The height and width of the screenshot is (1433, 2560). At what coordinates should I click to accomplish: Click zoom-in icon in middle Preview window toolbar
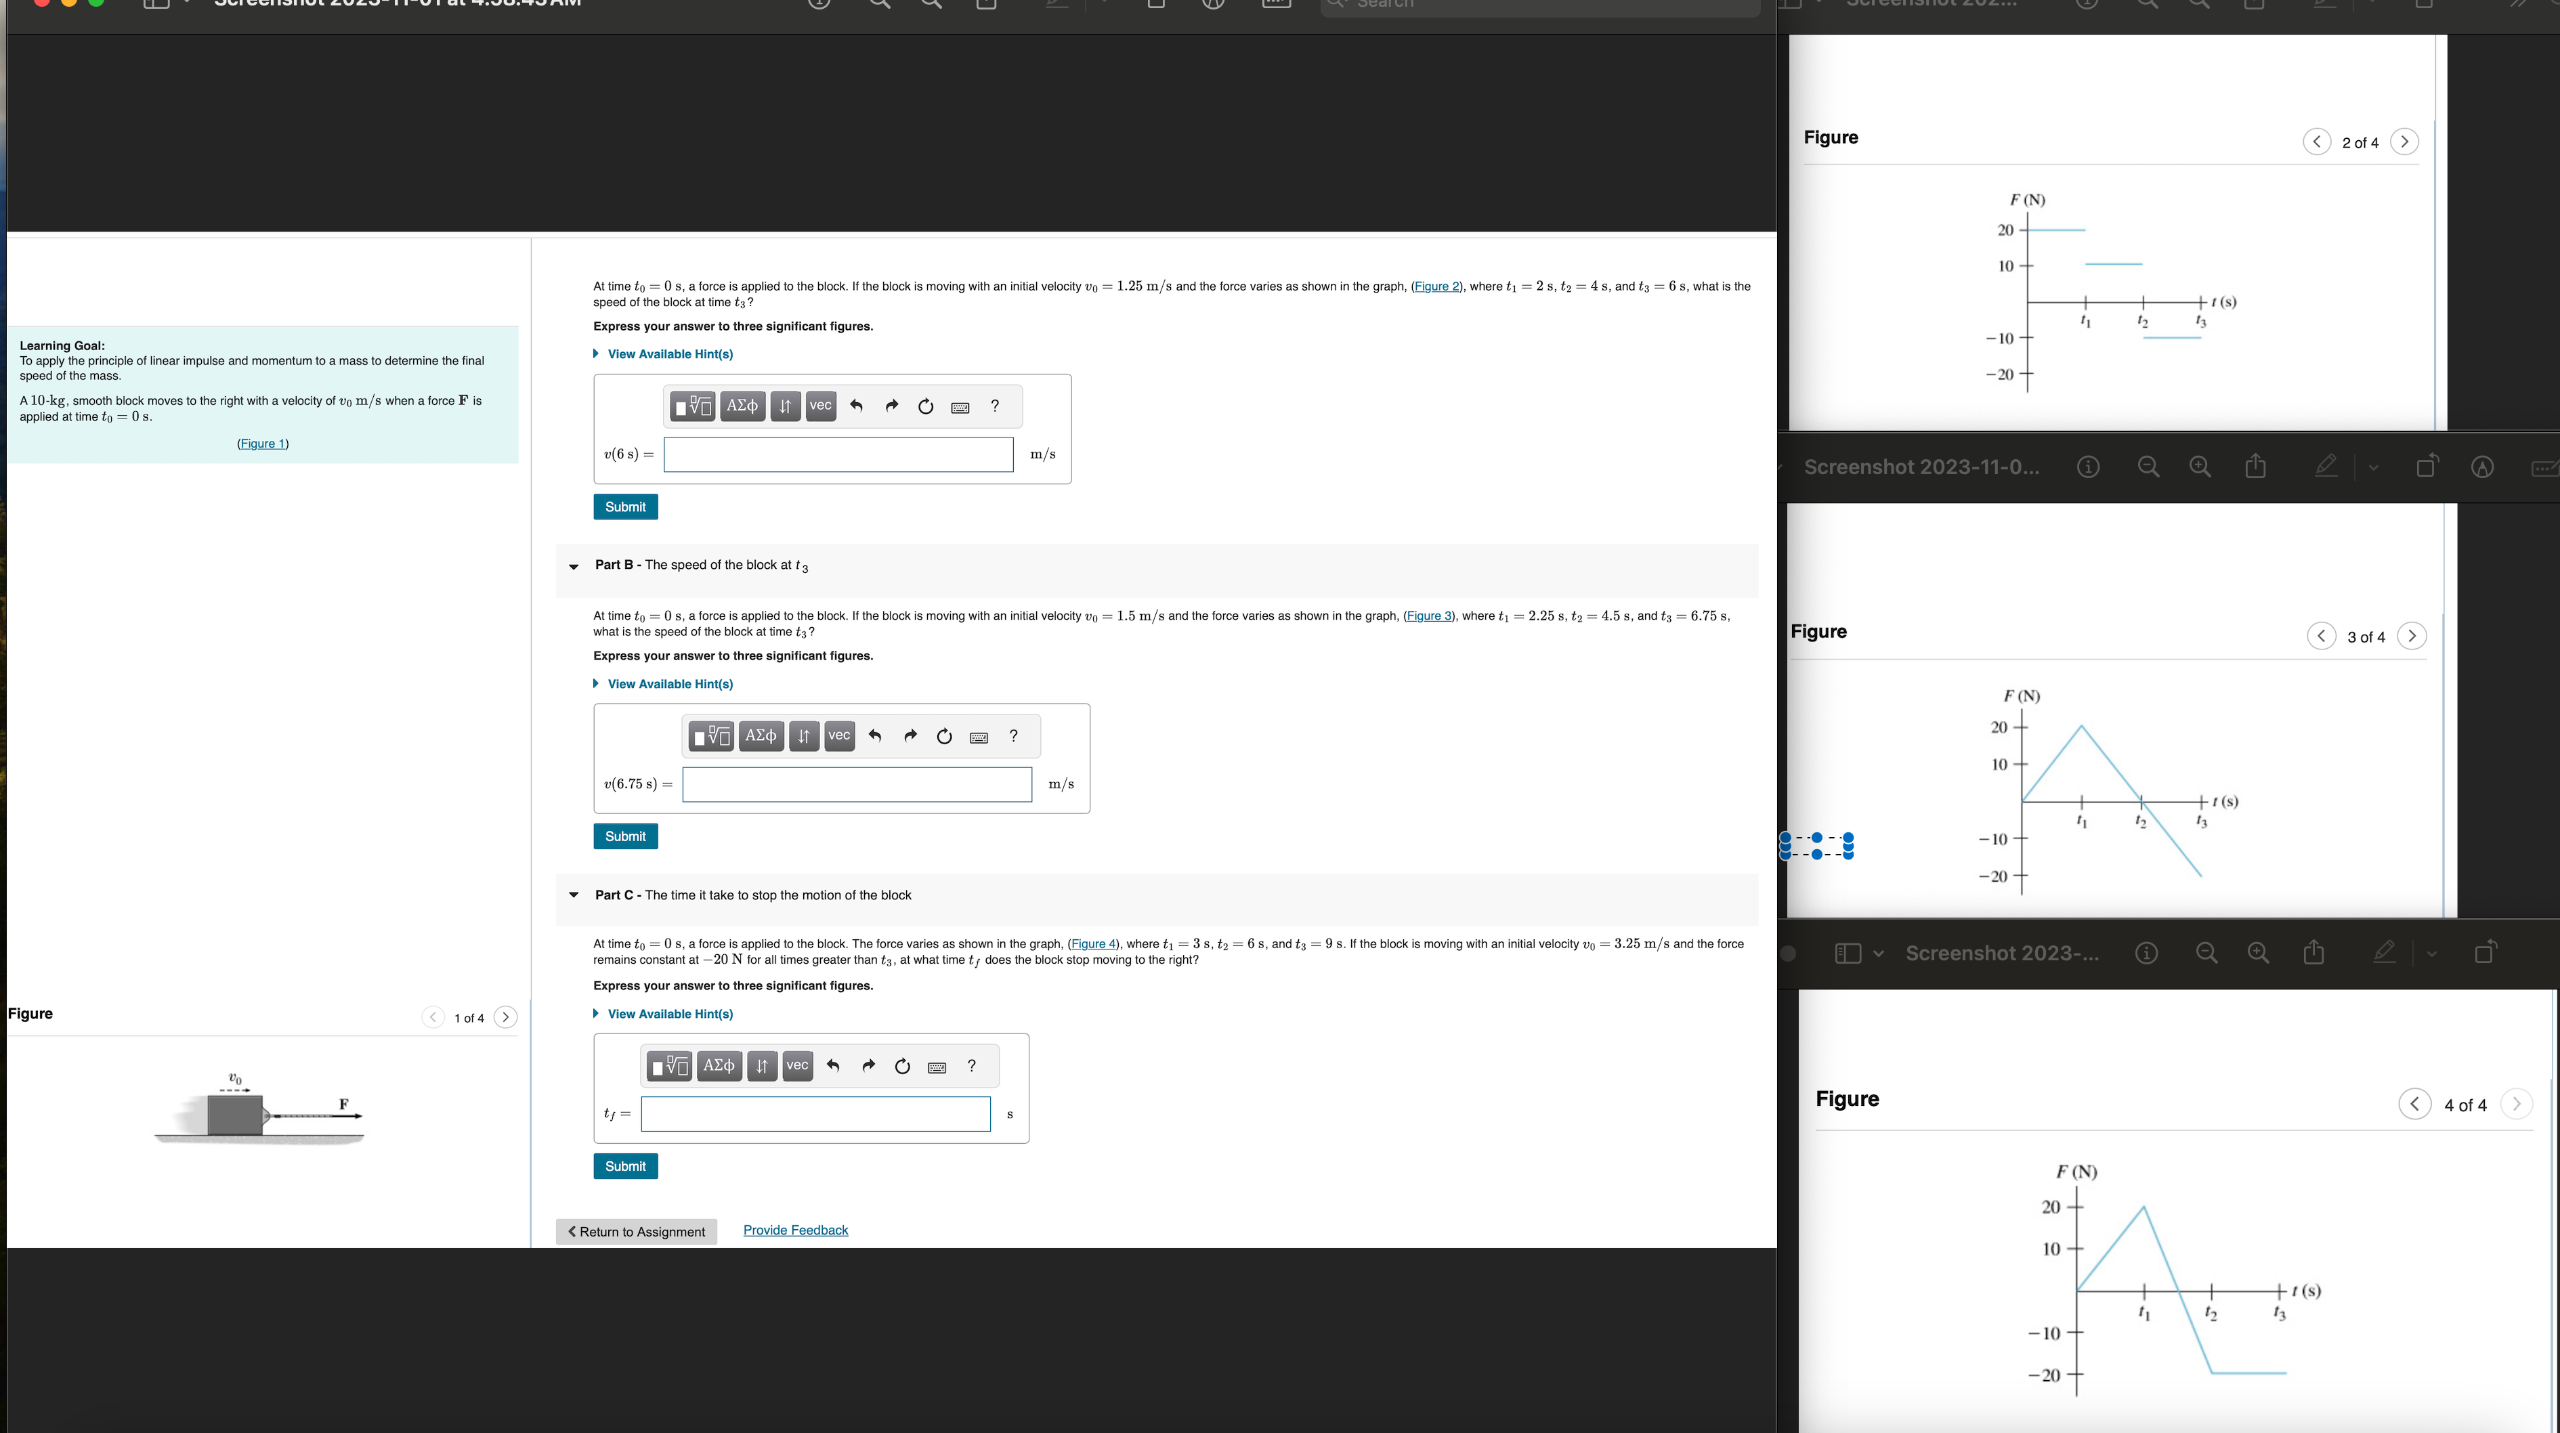pyautogui.click(x=2199, y=467)
